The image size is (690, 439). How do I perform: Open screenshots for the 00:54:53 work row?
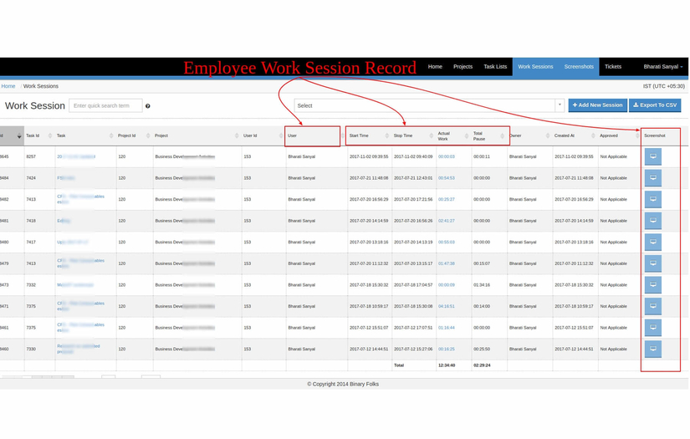pyautogui.click(x=652, y=178)
